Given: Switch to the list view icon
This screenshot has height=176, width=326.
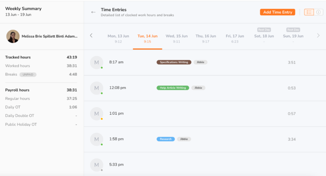Looking at the screenshot, I should 309,12.
